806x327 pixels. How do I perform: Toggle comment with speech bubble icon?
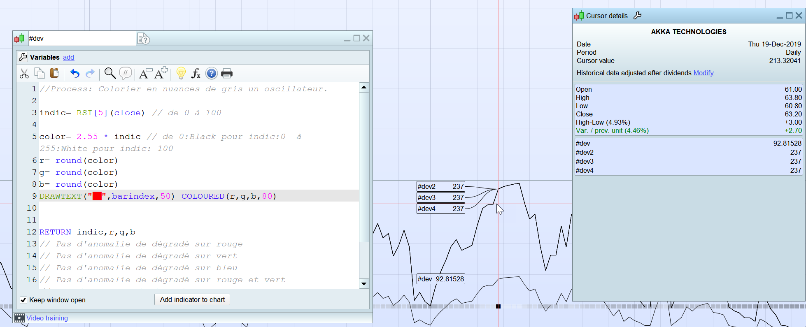point(125,74)
